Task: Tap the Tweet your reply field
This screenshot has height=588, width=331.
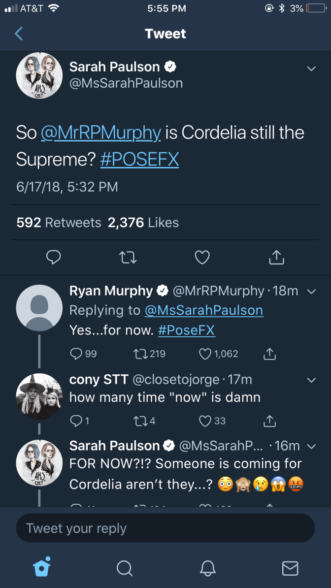Action: 165,528
